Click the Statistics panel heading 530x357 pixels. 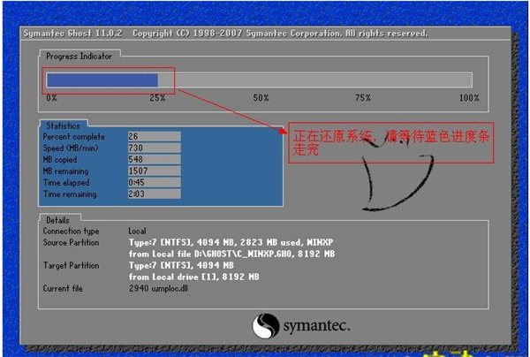click(x=64, y=125)
